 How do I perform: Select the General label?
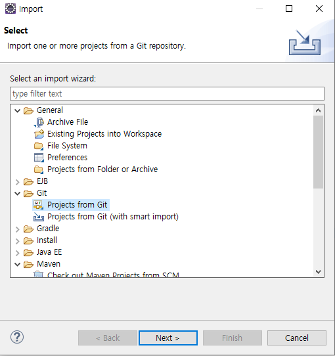(x=50, y=110)
